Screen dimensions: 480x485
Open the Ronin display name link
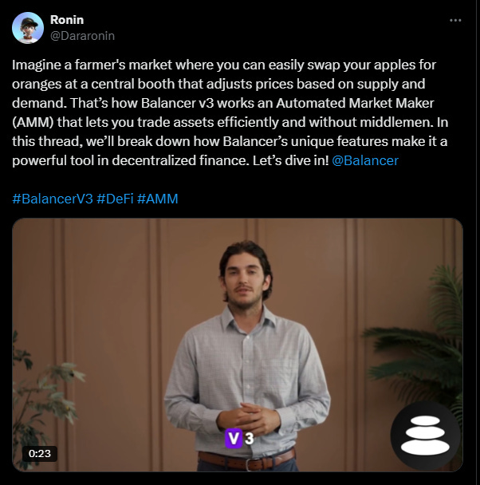click(x=67, y=20)
